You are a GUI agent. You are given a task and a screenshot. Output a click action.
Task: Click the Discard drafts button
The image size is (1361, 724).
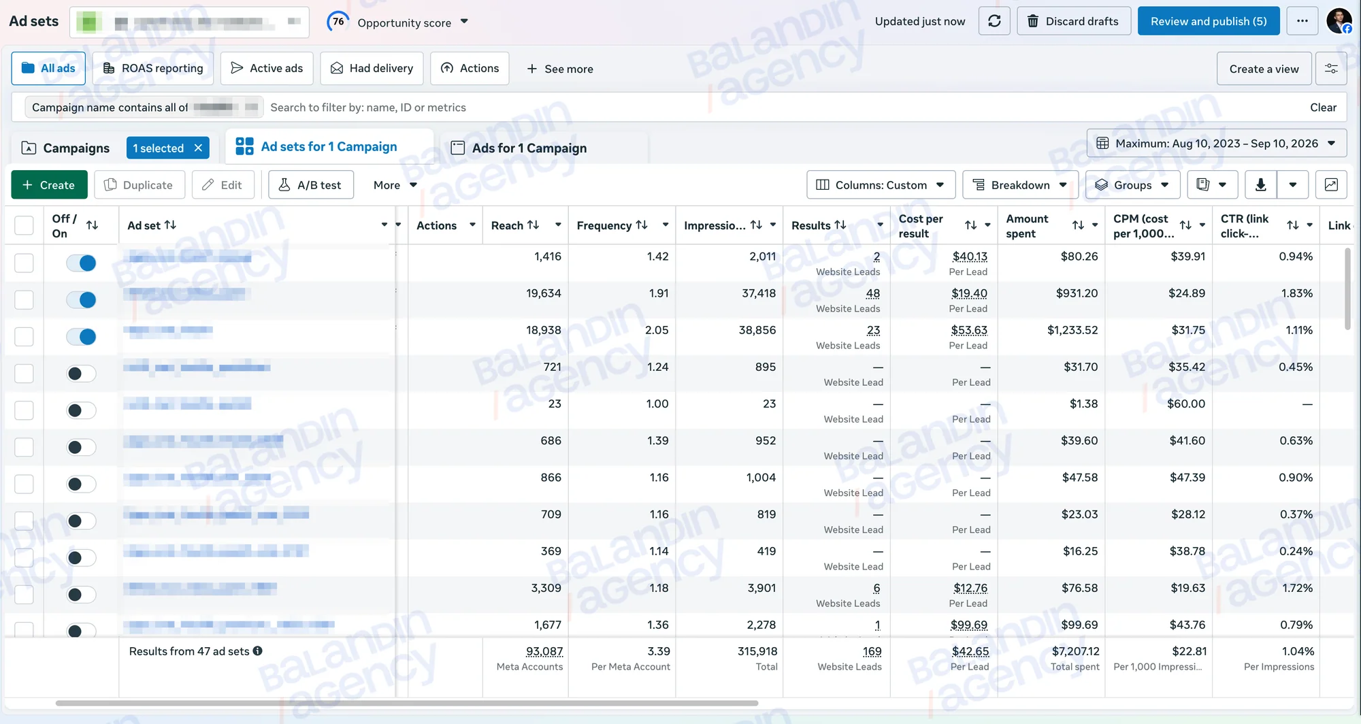point(1074,21)
